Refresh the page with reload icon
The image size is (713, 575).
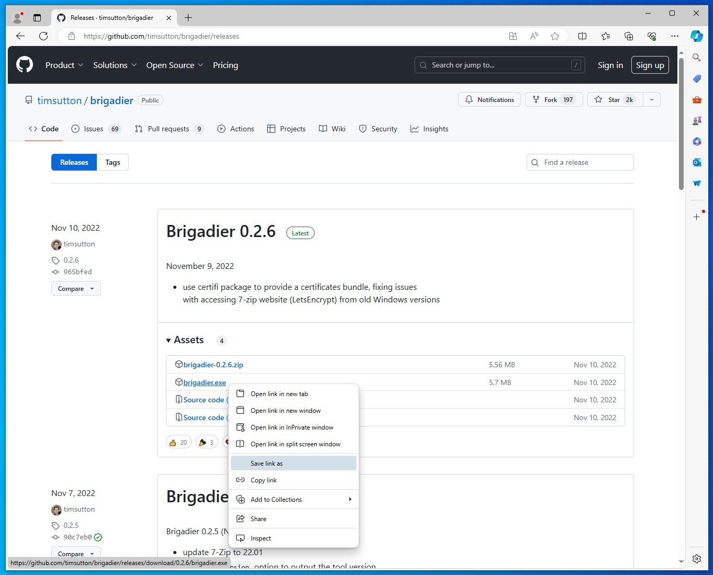click(x=43, y=36)
